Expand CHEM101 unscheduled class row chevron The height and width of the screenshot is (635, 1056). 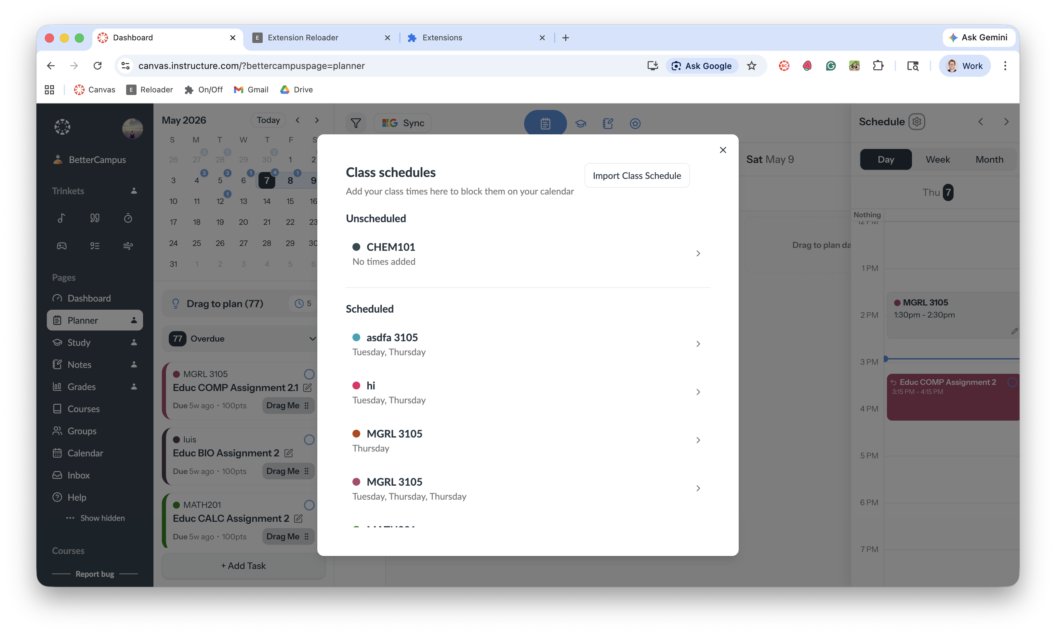pos(698,253)
